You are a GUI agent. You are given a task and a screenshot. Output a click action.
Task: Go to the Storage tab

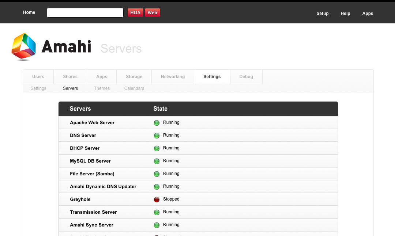(134, 77)
